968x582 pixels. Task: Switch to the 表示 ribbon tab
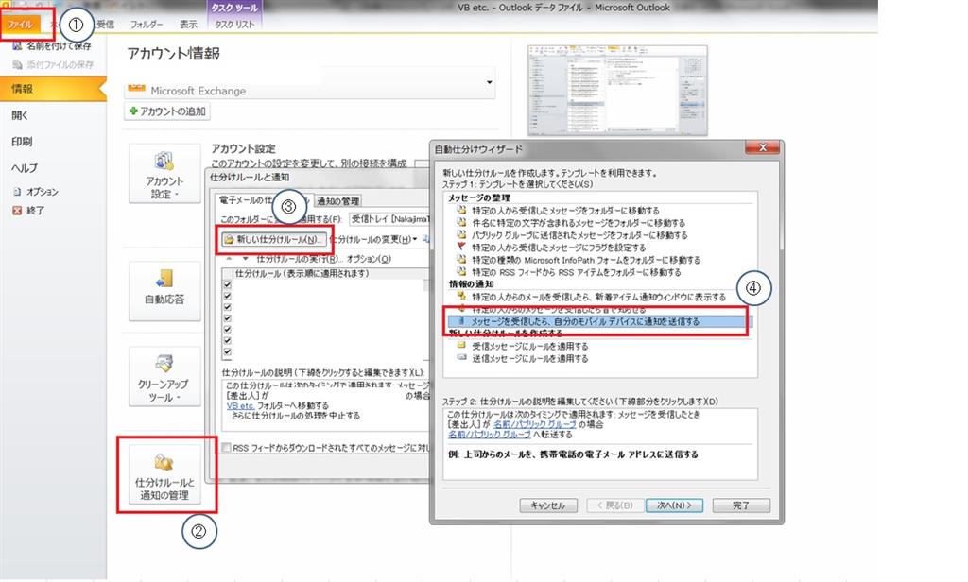click(188, 24)
